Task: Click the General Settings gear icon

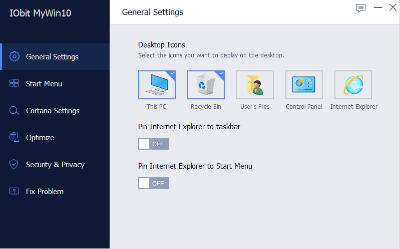Action: coord(15,56)
